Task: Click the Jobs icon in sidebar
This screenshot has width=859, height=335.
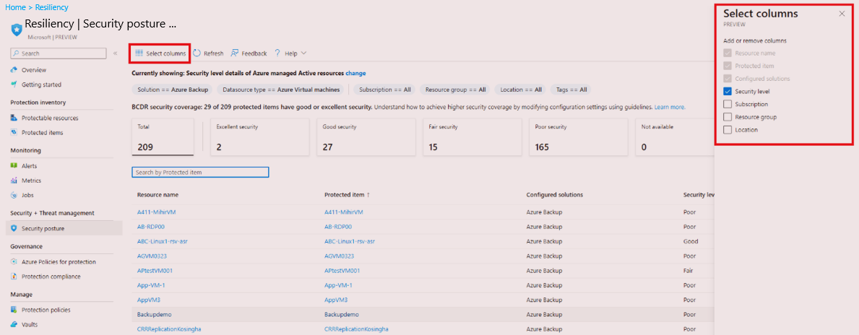Action: tap(14, 195)
